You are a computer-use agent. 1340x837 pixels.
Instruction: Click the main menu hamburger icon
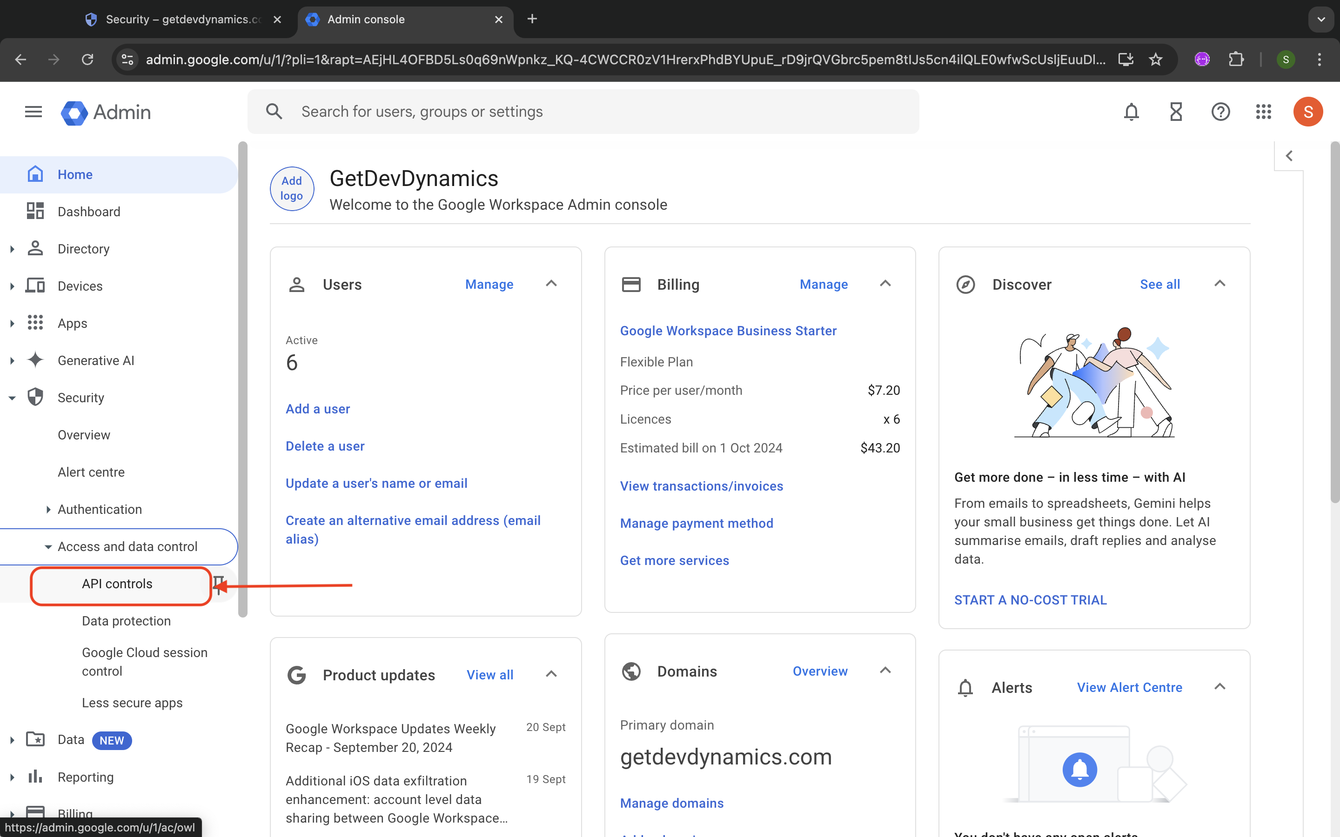[33, 112]
